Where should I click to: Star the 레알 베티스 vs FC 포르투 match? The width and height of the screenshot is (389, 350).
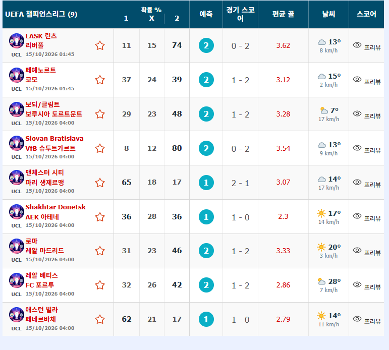[x=100, y=285]
